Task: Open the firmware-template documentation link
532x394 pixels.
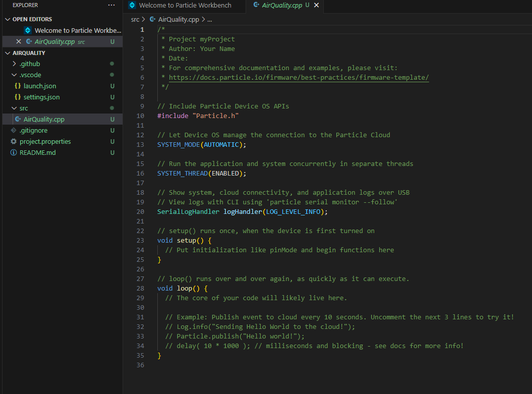Action: pos(299,78)
